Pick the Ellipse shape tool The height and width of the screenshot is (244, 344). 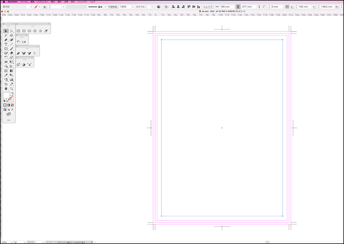[x=29, y=31]
